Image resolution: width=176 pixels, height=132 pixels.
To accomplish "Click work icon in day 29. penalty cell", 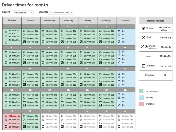I will pos(6,120).
